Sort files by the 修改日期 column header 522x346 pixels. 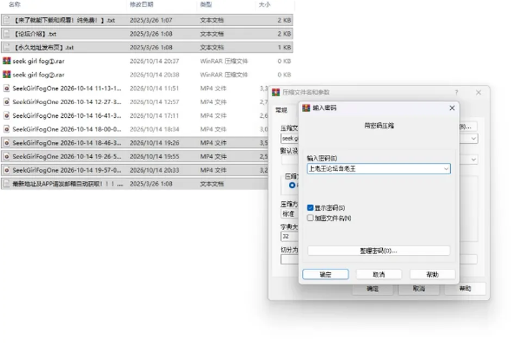[141, 4]
